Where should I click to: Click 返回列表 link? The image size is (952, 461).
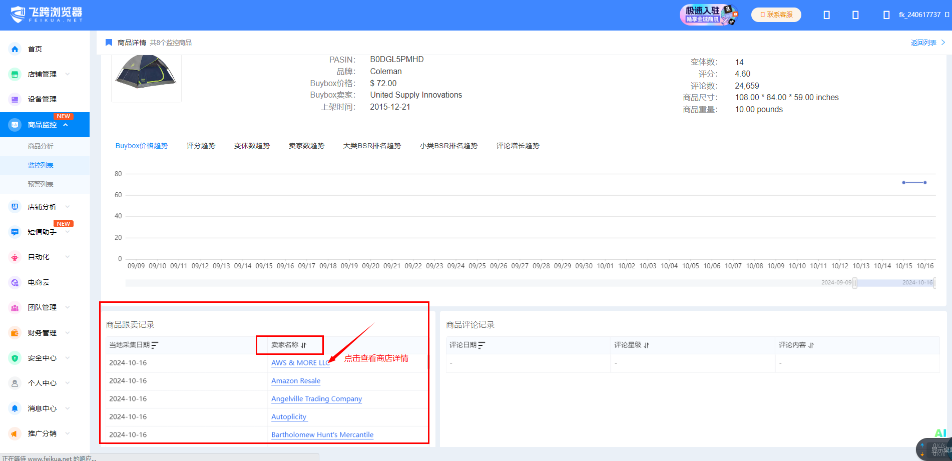(927, 43)
